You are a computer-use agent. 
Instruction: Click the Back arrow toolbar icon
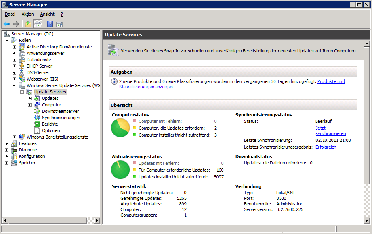6,24
